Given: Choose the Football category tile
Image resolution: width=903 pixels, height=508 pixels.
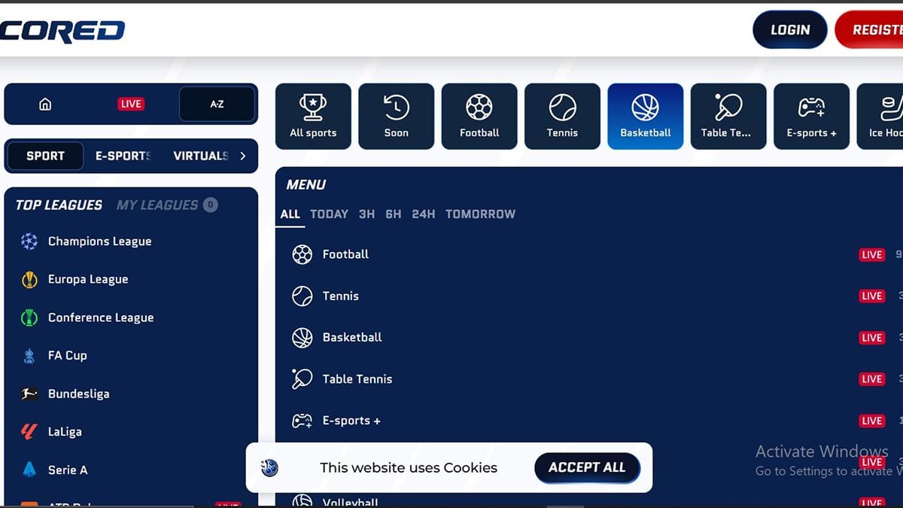Looking at the screenshot, I should tap(479, 116).
